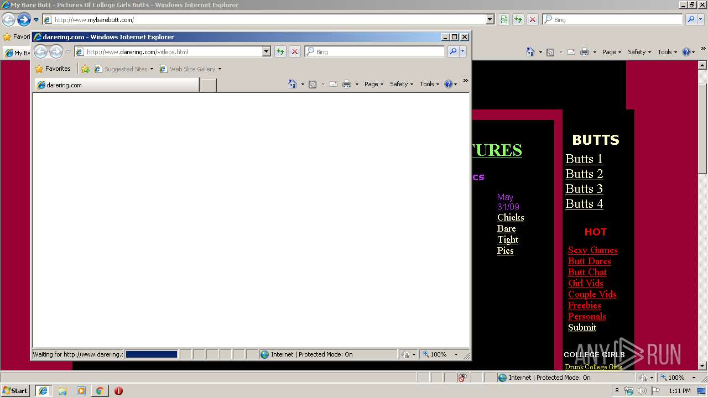This screenshot has height=398, width=708.
Task: Click search magnifier in main window
Action: [691, 19]
